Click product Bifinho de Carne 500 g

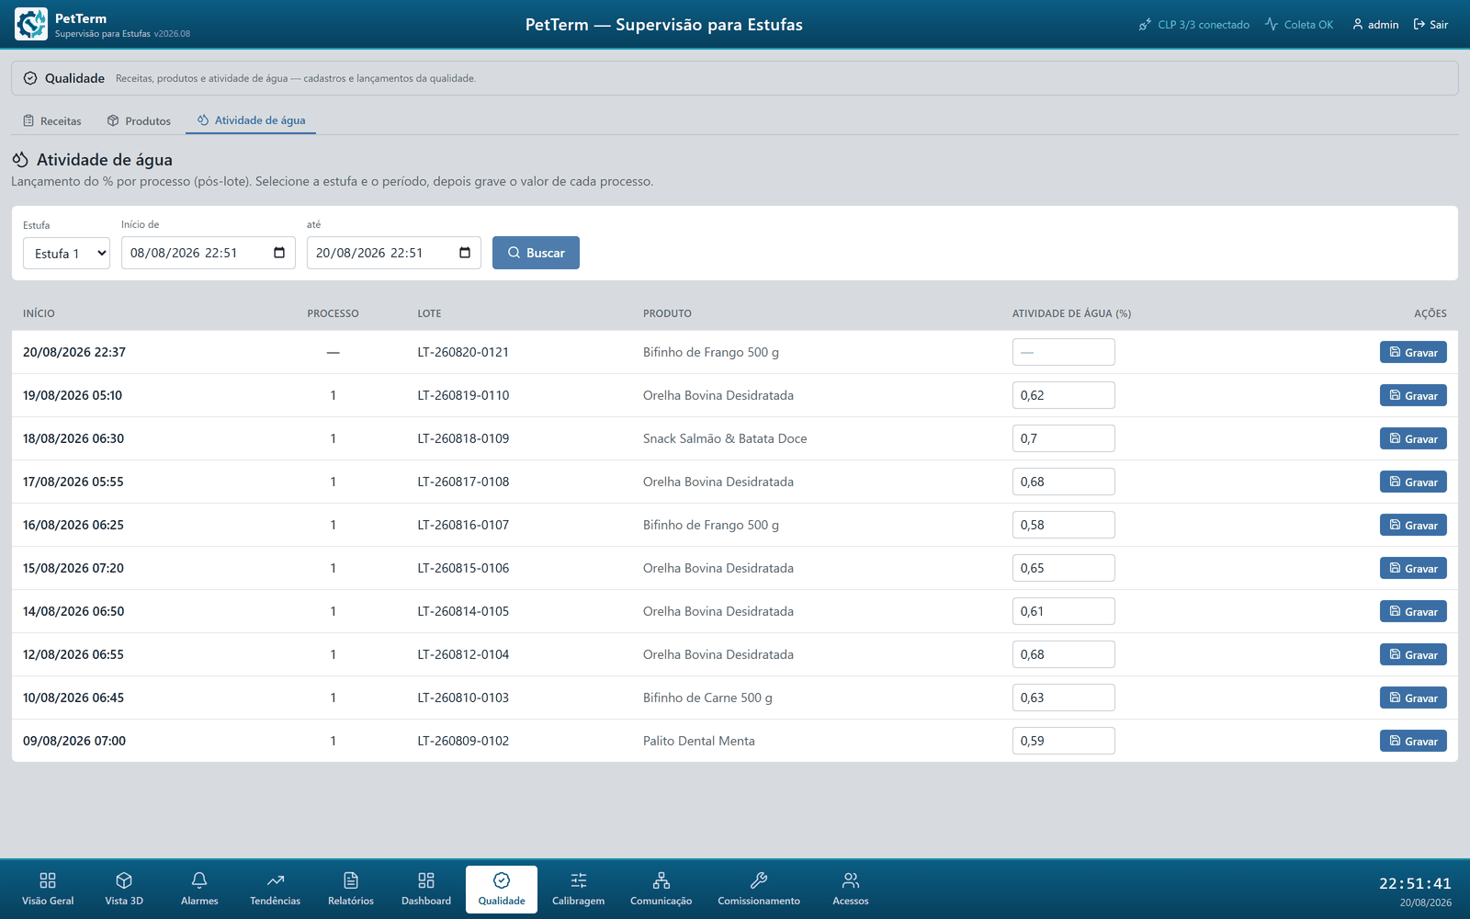point(707,698)
